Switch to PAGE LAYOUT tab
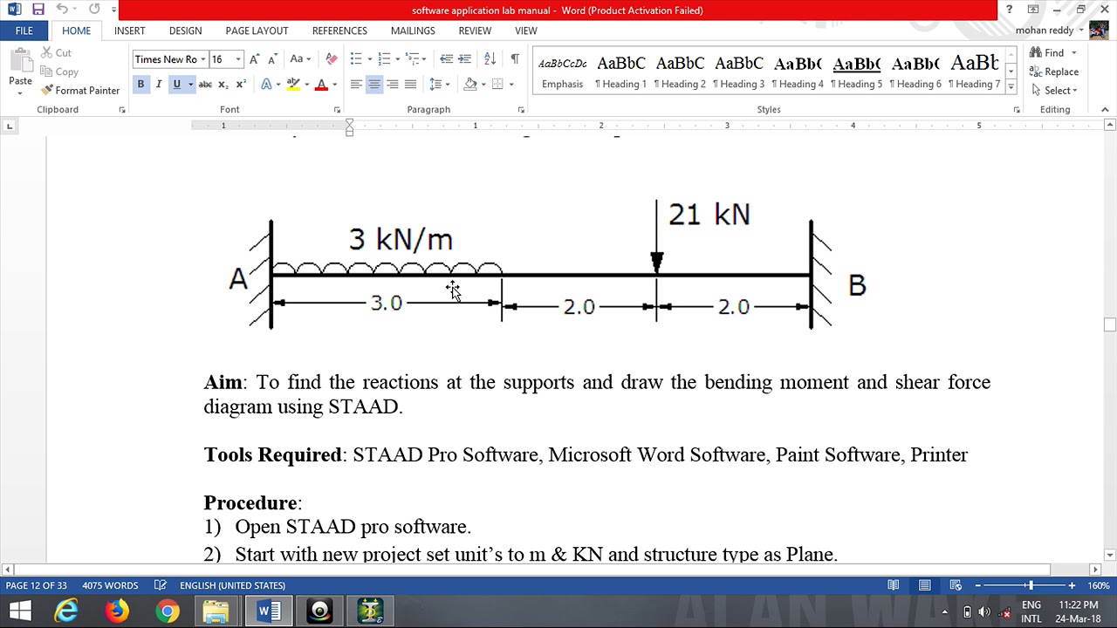1117x628 pixels. pyautogui.click(x=257, y=31)
